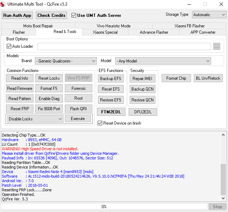Click the Format FS button
Image resolution: width=228 pixels, height=212 pixels.
[49, 88]
